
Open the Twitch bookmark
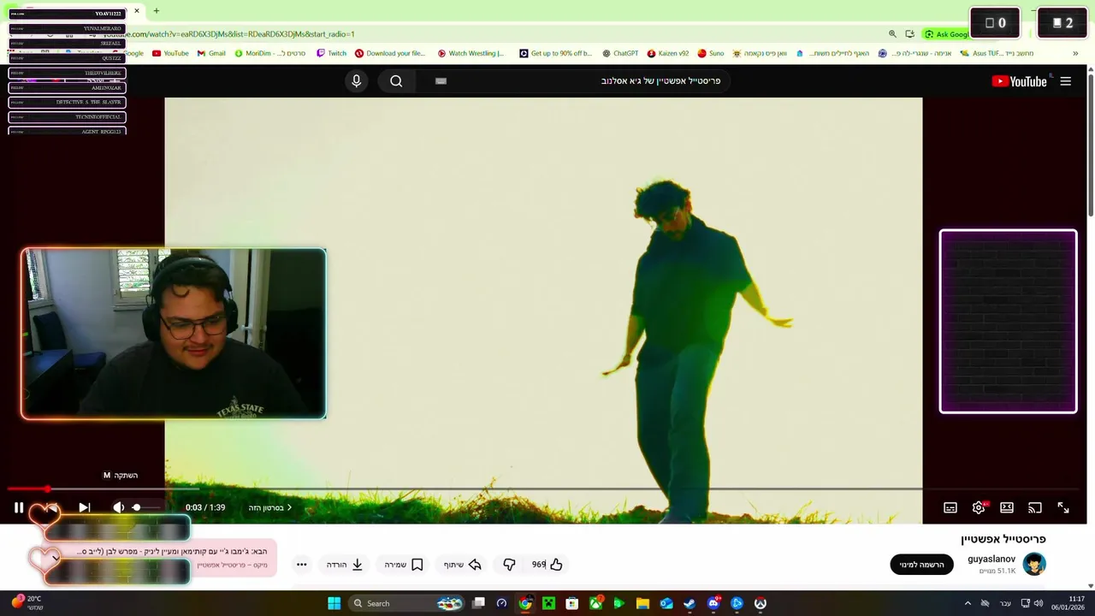tap(331, 53)
